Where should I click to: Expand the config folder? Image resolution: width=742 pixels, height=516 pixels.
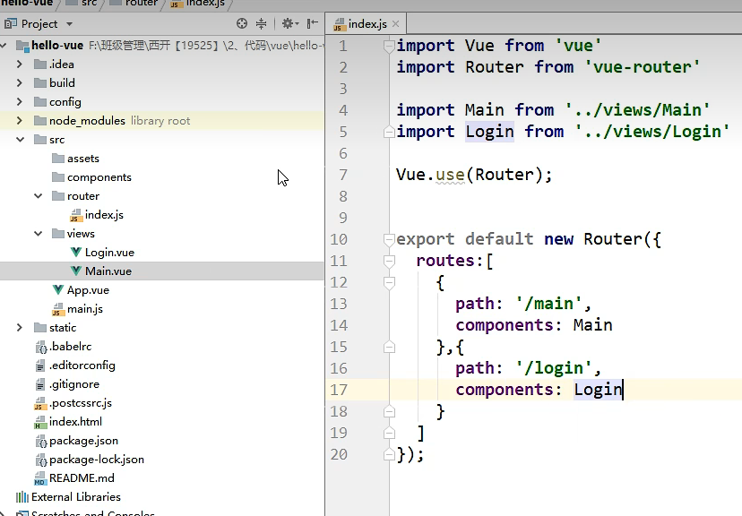[x=20, y=102]
